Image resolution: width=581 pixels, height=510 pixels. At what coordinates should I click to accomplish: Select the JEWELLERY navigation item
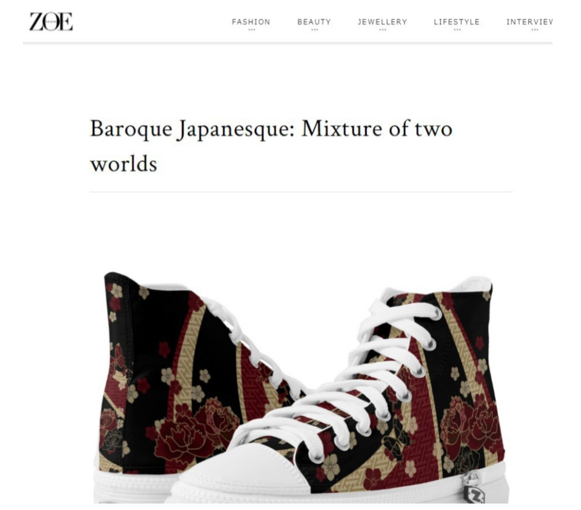(382, 22)
